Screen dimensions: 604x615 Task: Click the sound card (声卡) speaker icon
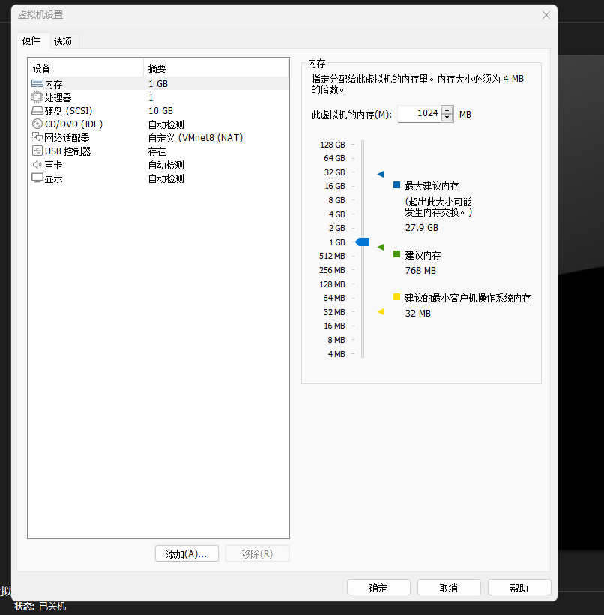tap(37, 165)
